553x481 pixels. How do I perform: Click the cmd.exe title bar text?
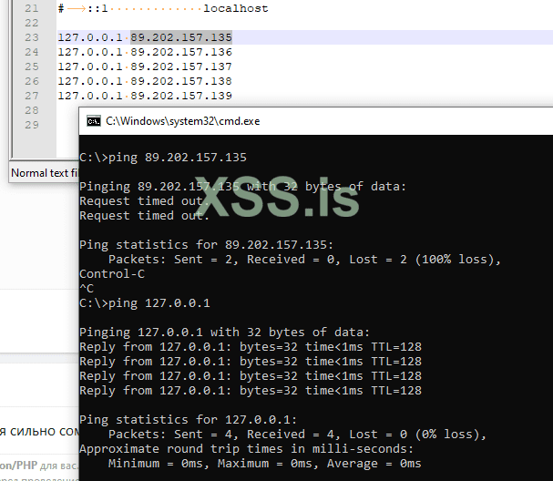183,121
